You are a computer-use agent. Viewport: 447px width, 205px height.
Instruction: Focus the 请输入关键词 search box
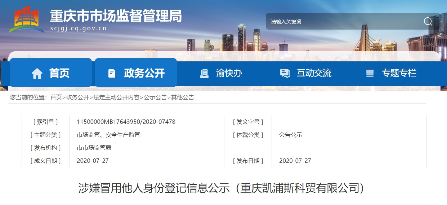pyautogui.click(x=342, y=22)
